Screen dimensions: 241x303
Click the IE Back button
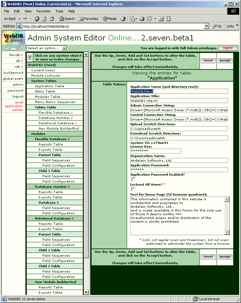[x=10, y=19]
